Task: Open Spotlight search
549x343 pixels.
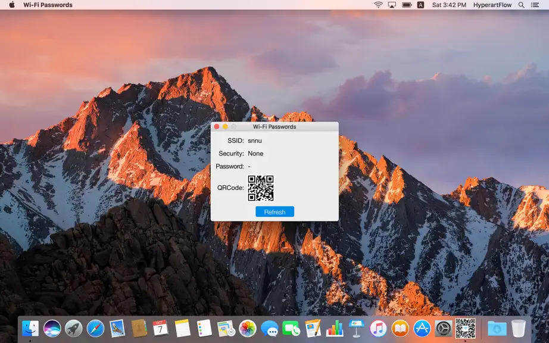Action: pos(522,5)
